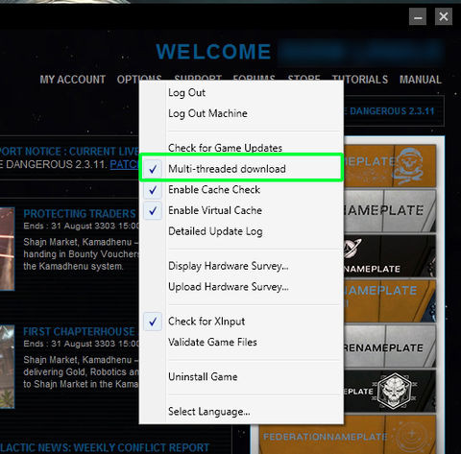Select the Dangerous 2.3.11 game version
Screen dimensions: 461x454
point(394,111)
